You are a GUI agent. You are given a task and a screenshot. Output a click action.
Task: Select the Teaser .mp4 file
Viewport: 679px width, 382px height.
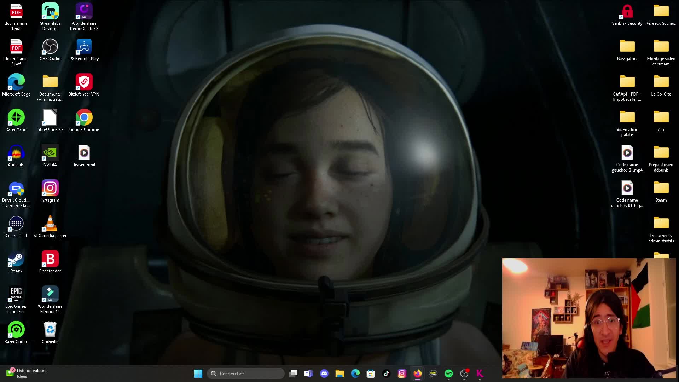(84, 156)
